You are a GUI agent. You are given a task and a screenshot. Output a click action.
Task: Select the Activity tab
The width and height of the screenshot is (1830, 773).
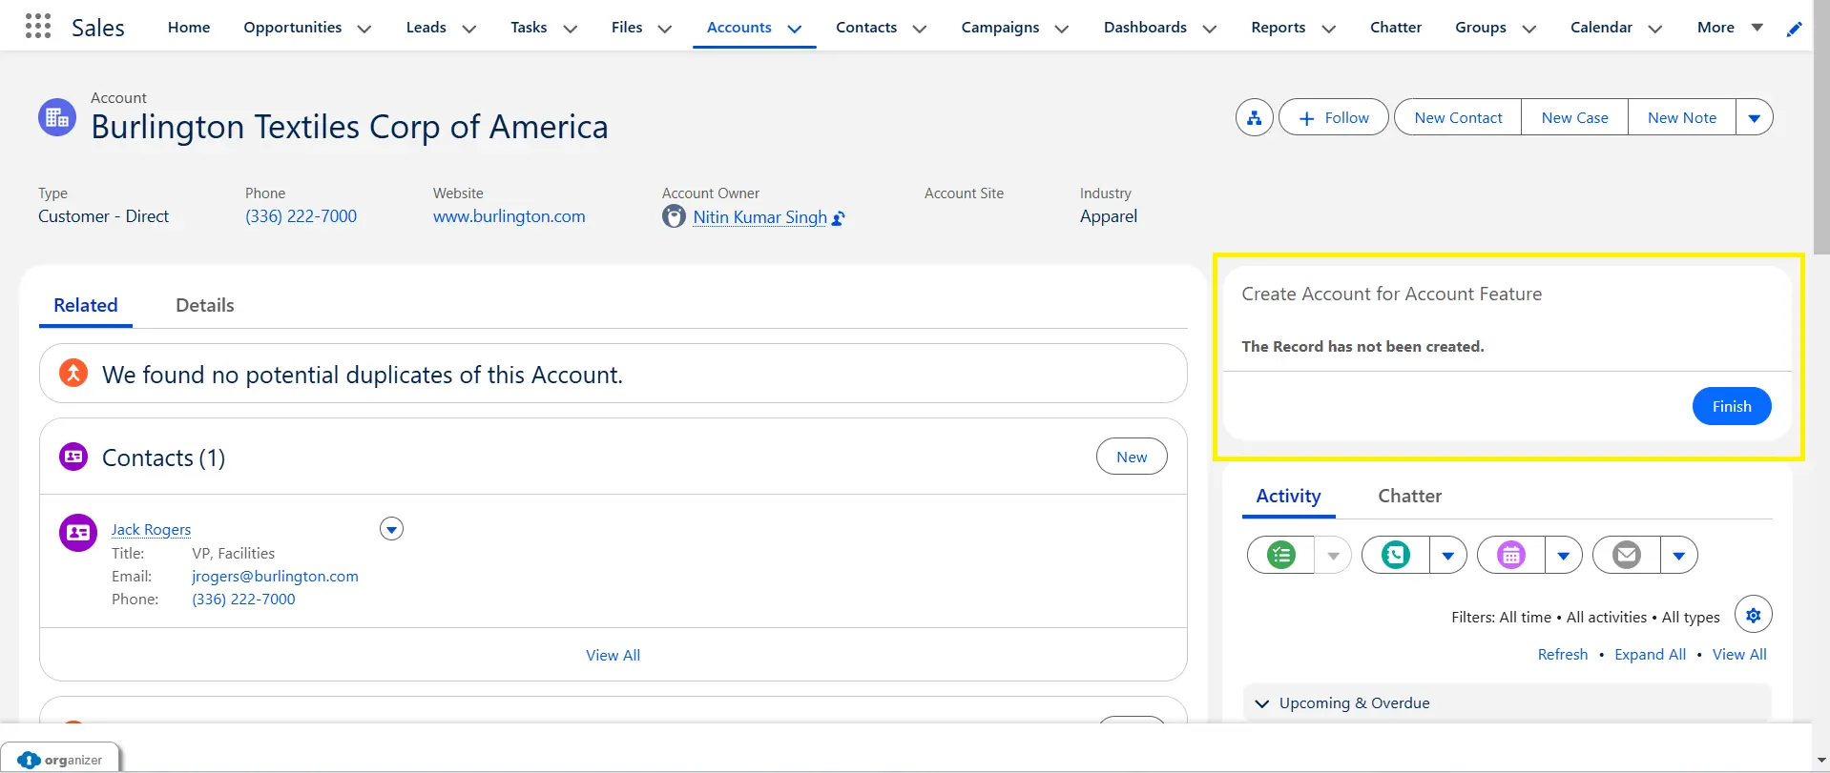coord(1288,496)
